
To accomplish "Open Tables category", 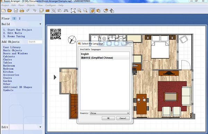I will pyautogui.click(x=7, y=63).
